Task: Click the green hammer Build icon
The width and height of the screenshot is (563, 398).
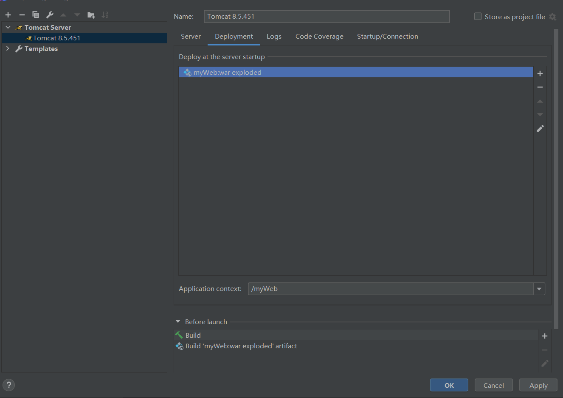Action: coord(179,335)
